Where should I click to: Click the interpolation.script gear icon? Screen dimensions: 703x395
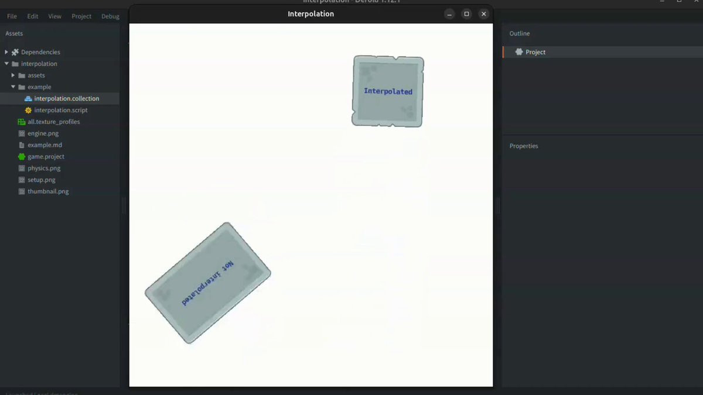click(x=28, y=110)
